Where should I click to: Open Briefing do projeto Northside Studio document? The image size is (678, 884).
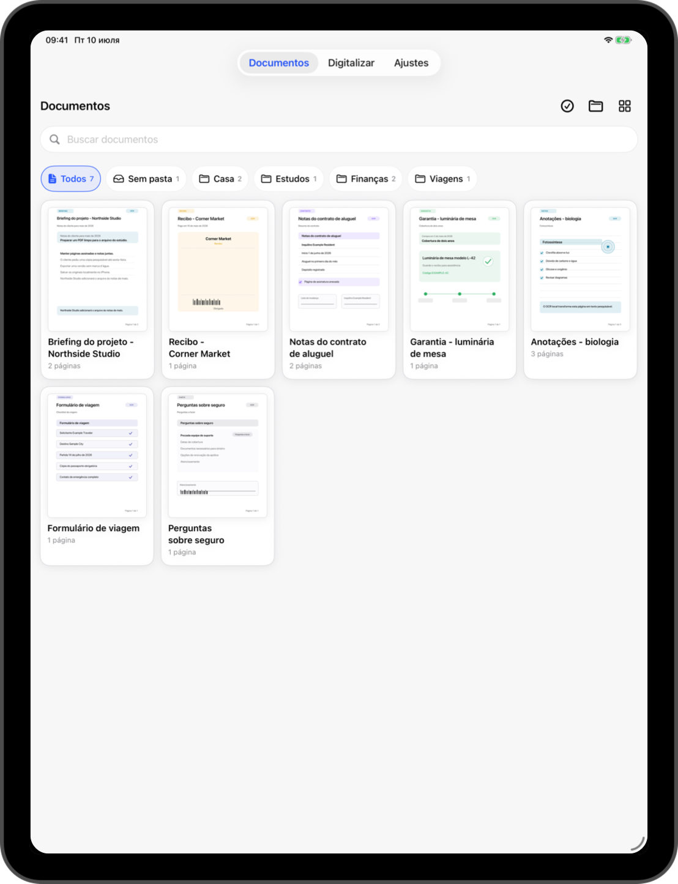click(x=97, y=290)
